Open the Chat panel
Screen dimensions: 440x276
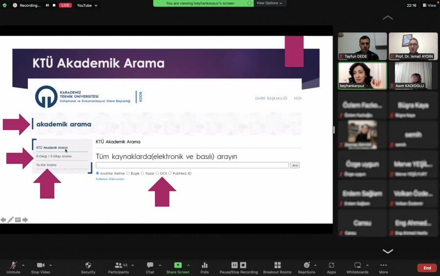coord(150,268)
